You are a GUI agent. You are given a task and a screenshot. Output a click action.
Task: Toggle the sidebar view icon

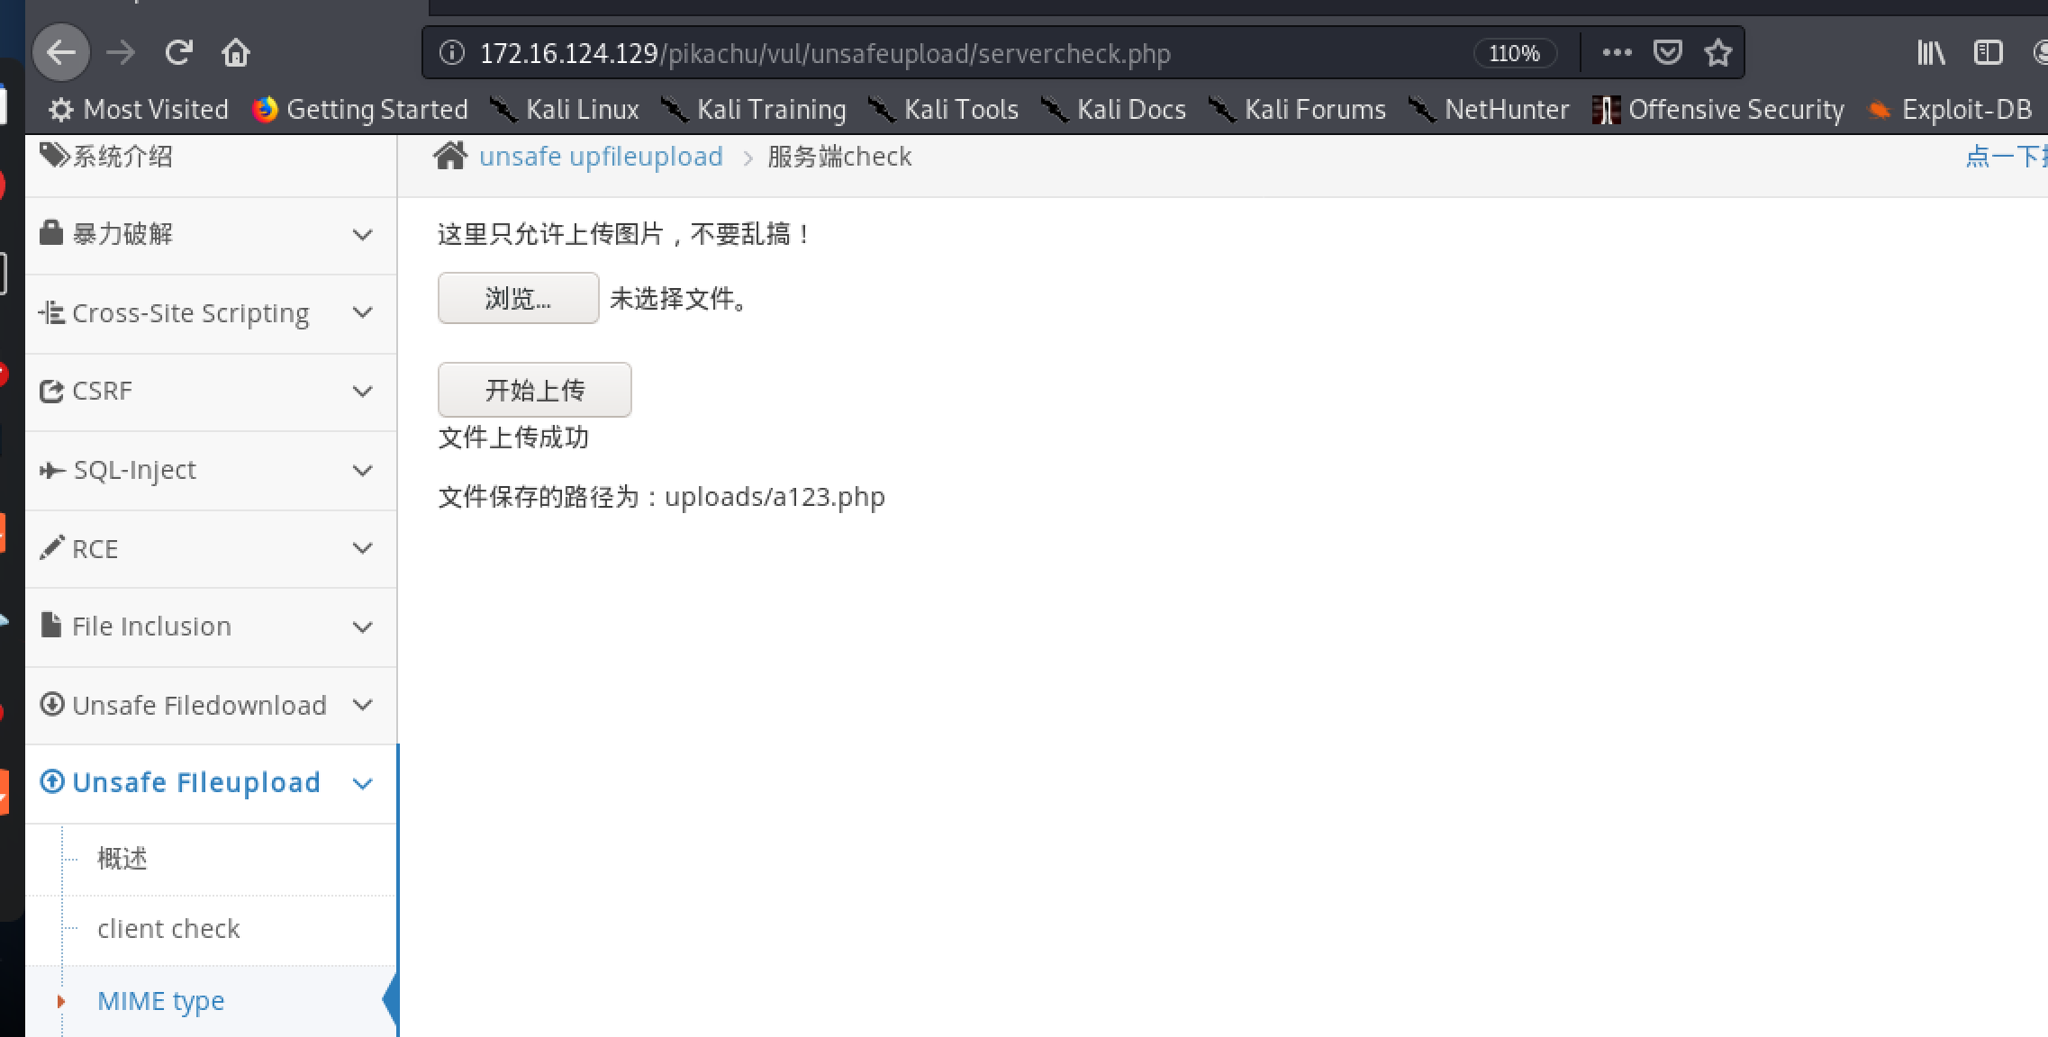1988,53
